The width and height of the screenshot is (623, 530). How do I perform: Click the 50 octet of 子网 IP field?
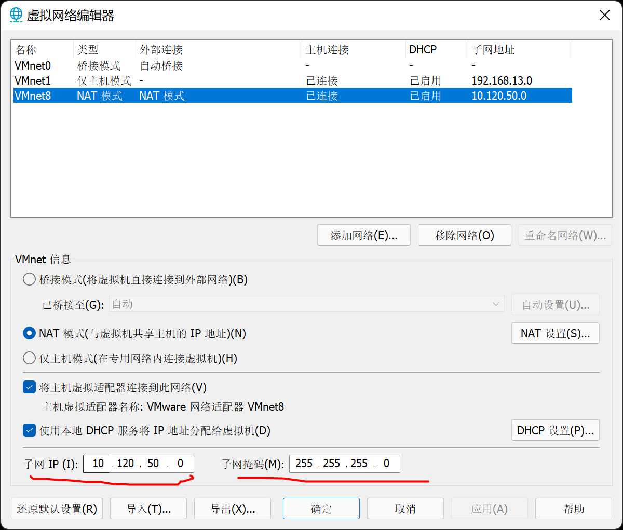[x=153, y=464]
